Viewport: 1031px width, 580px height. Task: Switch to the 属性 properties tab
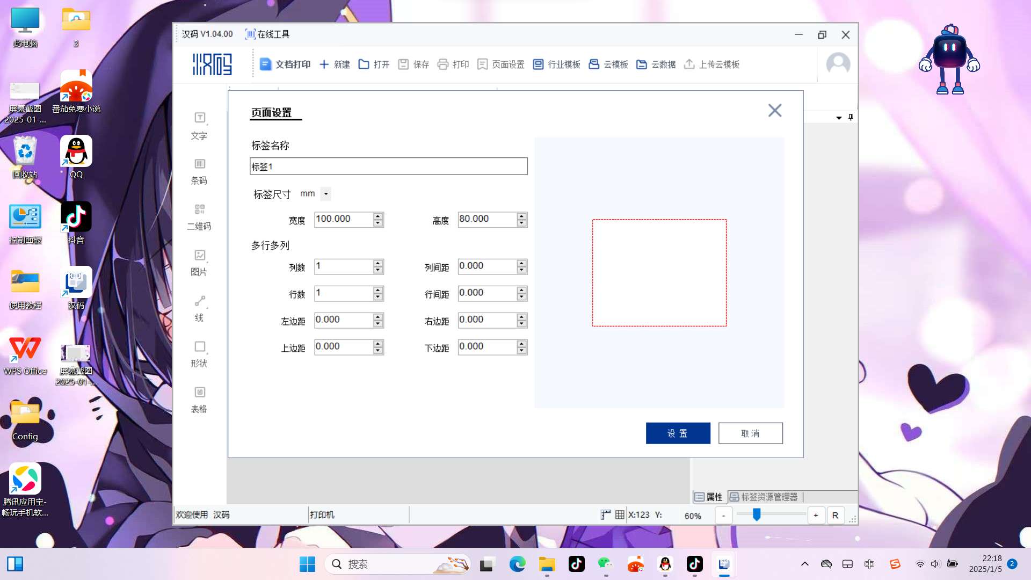(709, 497)
